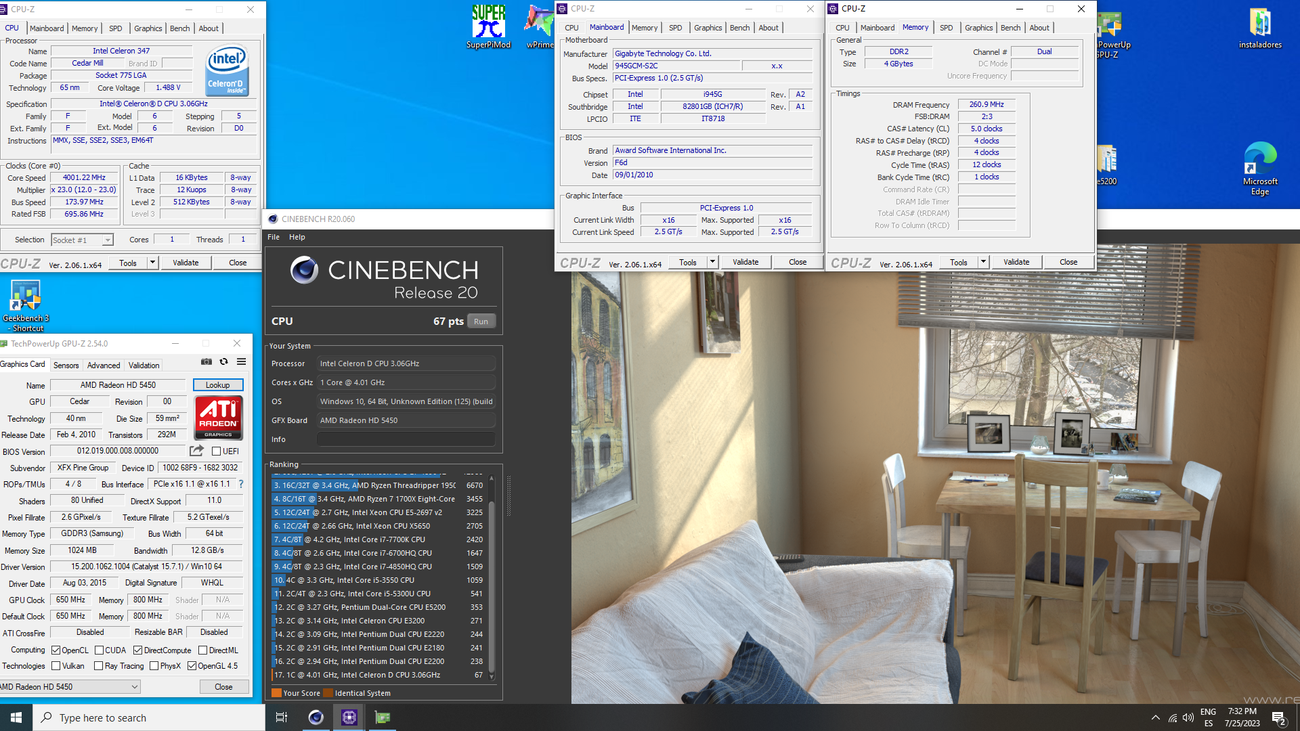Select the Ryzen Threadripper ranking row
Screen dimensions: 1300x731
pos(378,485)
